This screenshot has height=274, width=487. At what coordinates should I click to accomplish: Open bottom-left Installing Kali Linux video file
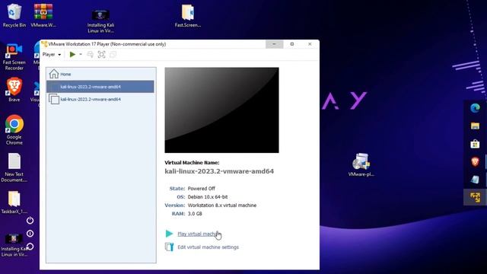pyautogui.click(x=14, y=245)
